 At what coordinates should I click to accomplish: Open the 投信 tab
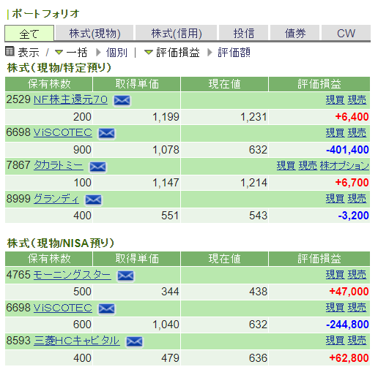point(244,33)
